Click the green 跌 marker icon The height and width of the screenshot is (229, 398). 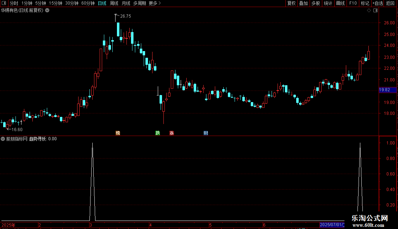158,133
